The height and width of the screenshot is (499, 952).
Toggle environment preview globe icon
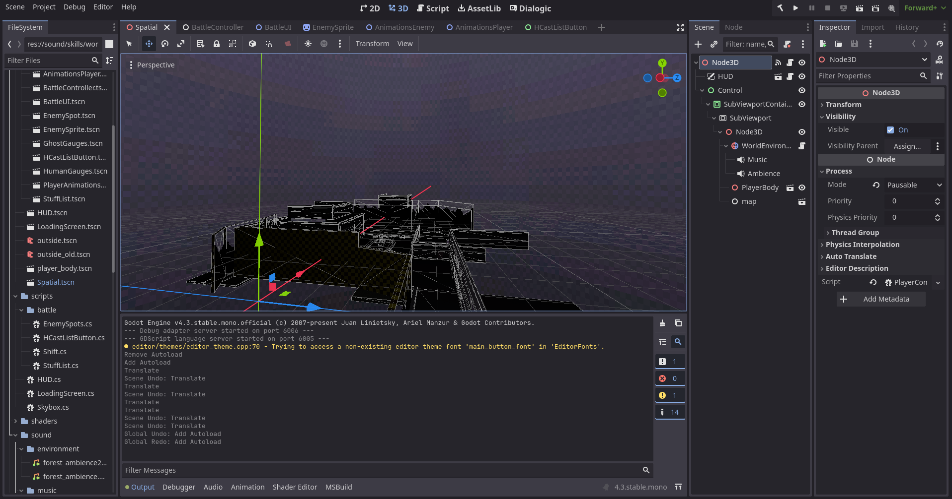pos(324,44)
